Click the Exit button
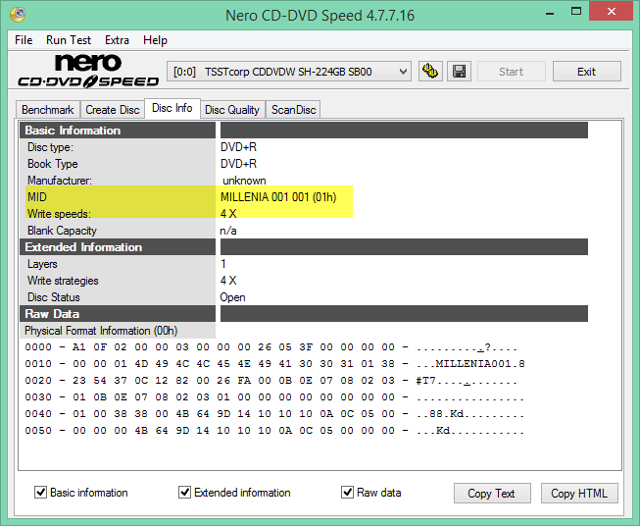The width and height of the screenshot is (640, 526). pos(586,72)
